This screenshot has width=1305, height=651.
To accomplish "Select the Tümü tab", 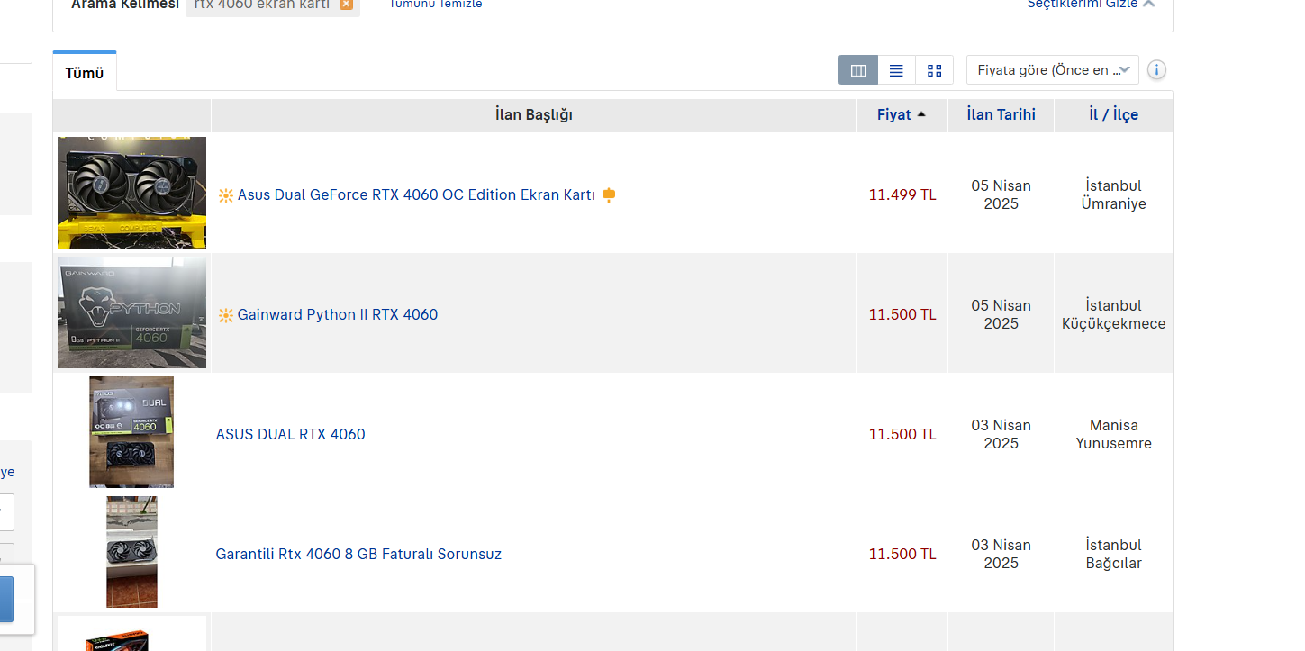I will click(85, 73).
